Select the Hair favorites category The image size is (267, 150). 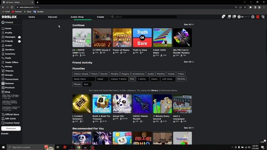coord(132,79)
